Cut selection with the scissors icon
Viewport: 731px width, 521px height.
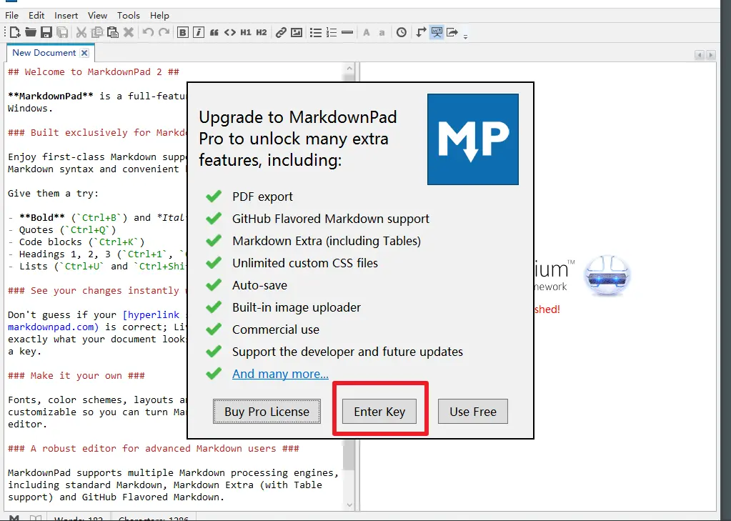click(x=81, y=32)
